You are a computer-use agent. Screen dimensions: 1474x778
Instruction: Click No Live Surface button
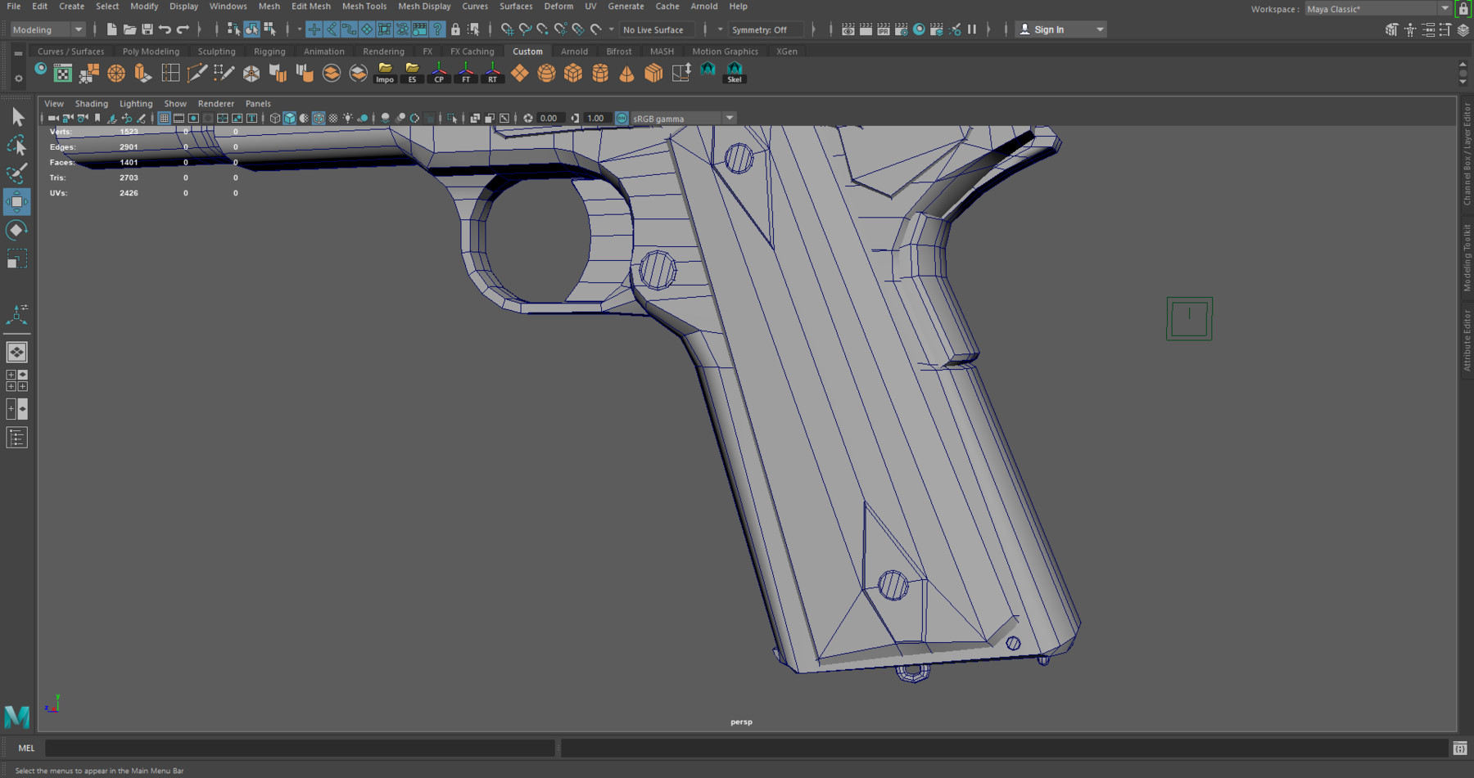(x=655, y=29)
